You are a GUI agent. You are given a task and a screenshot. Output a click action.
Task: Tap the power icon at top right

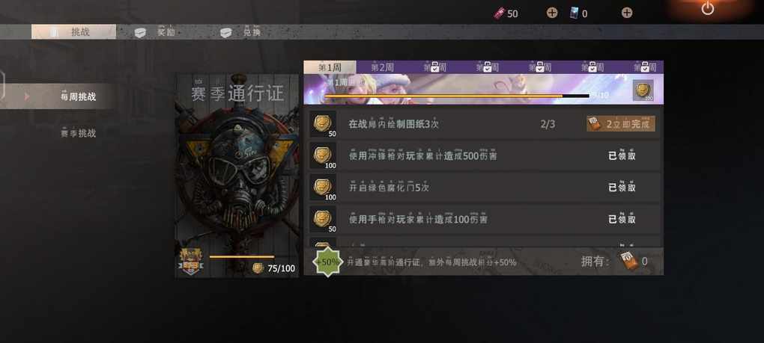tap(708, 9)
